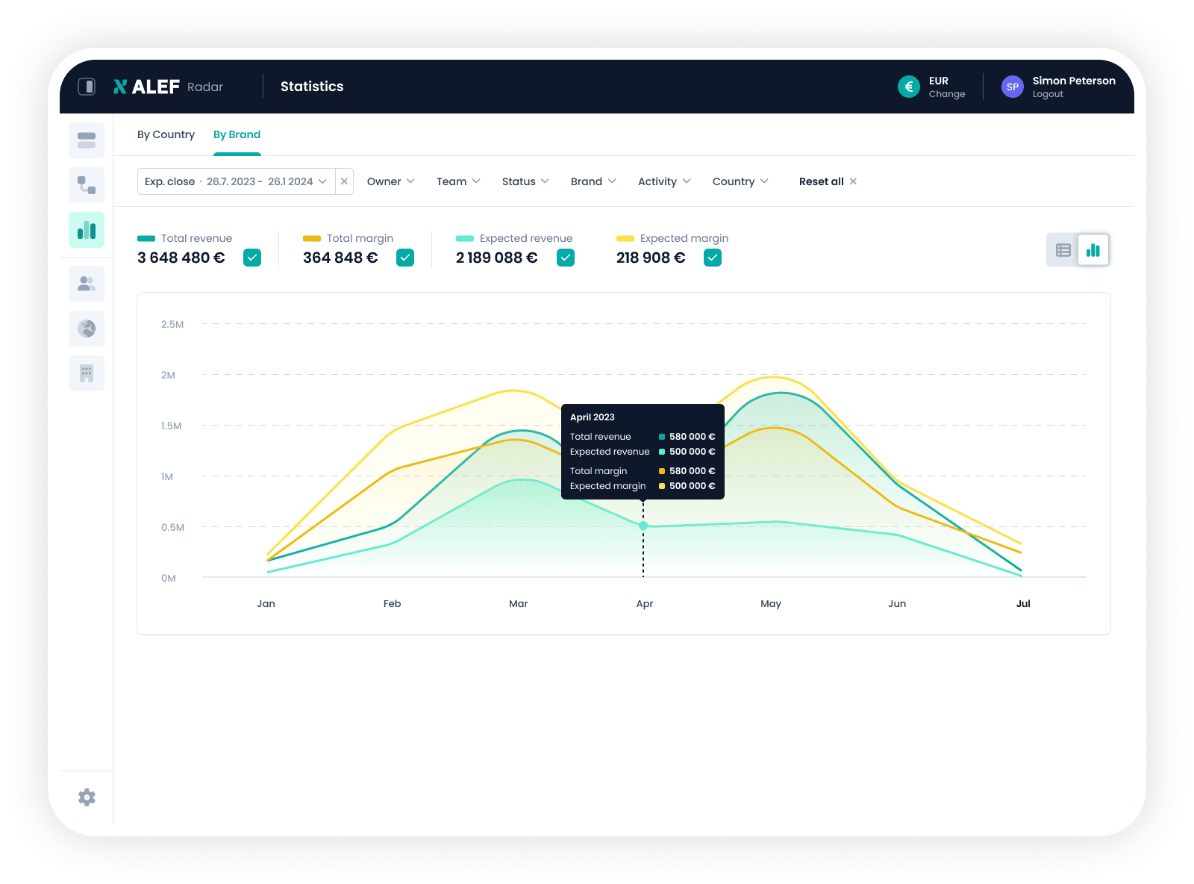Image resolution: width=1194 pixels, height=884 pixels.
Task: Switch to By Country tab
Action: click(x=166, y=134)
